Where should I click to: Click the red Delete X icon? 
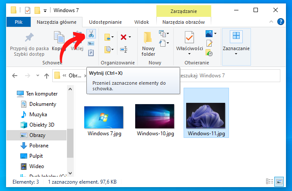click(x=124, y=37)
